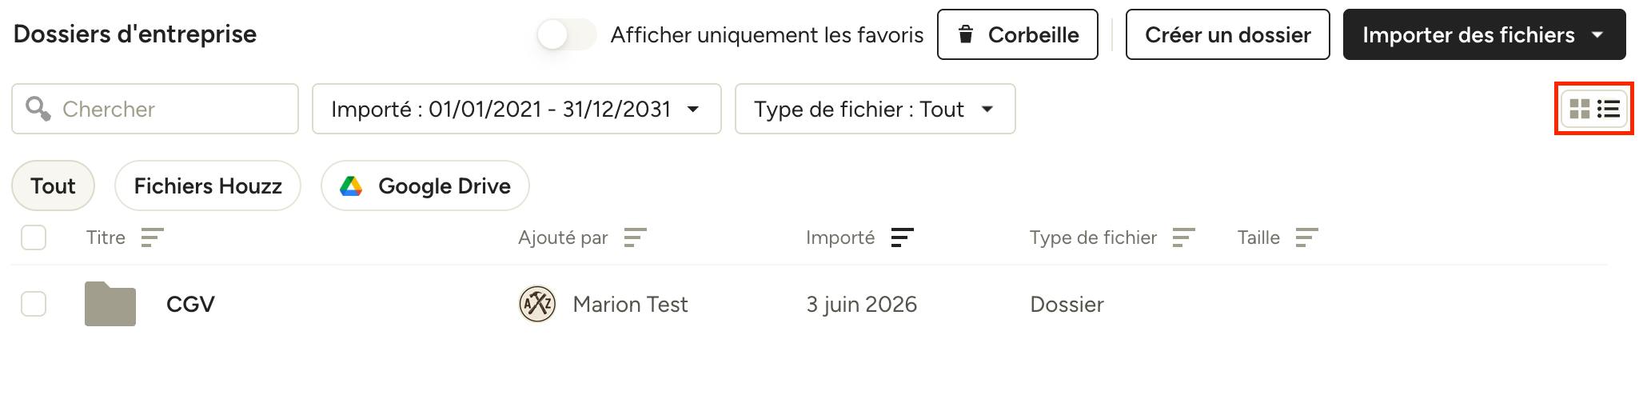Open the Corbeille button
The width and height of the screenshot is (1639, 395).
pyautogui.click(x=1018, y=34)
